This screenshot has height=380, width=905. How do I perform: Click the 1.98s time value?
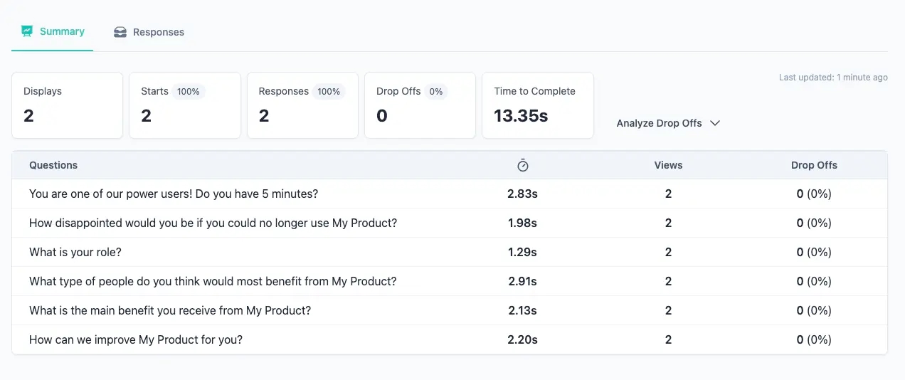522,223
